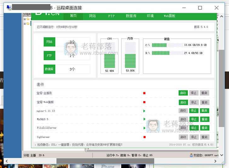Viewport: 229px width, 168px height.
Task: Open the 首页 tab
Action: pos(73,16)
